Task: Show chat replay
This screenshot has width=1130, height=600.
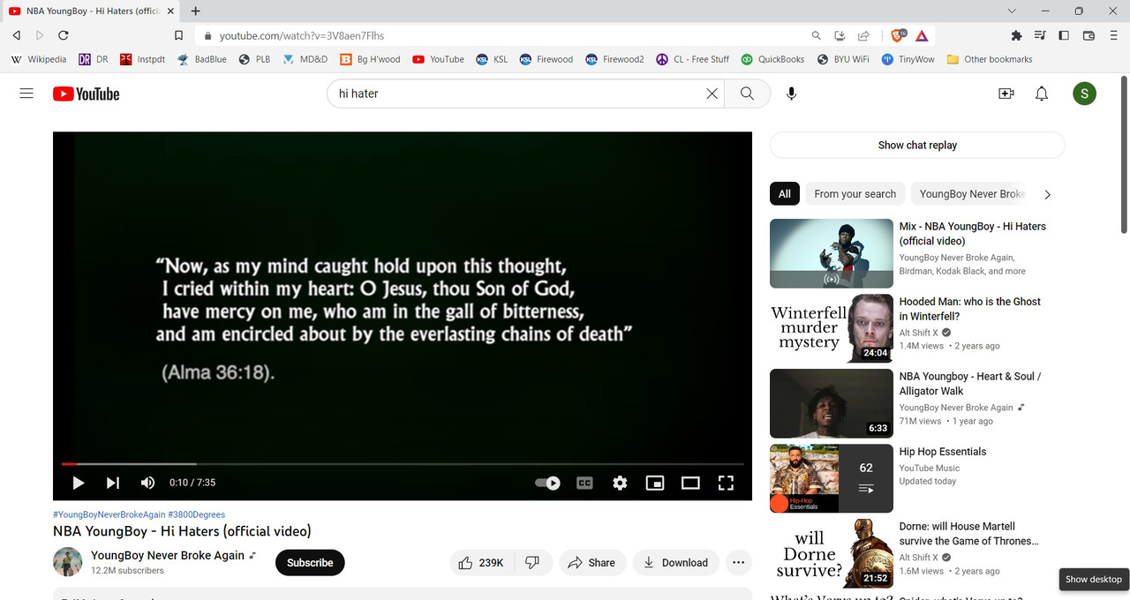Action: 917,145
